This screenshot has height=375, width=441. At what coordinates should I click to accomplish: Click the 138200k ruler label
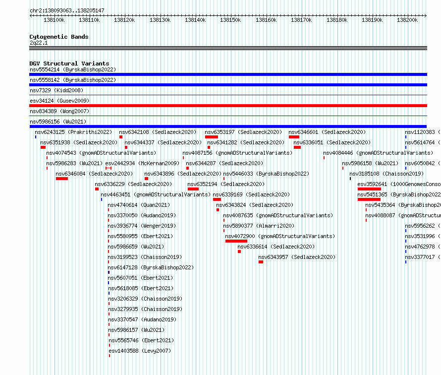pos(407,20)
